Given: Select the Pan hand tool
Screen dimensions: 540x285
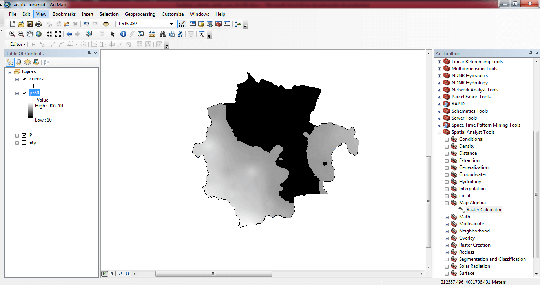Looking at the screenshot, I should coord(30,34).
